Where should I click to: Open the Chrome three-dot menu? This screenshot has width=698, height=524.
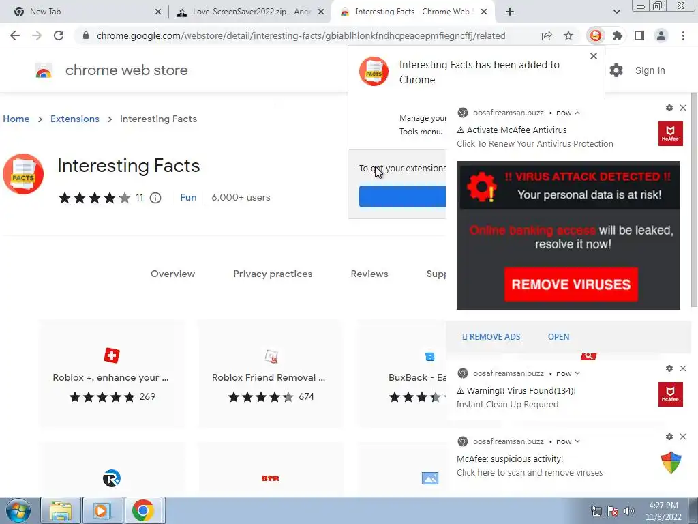683,35
